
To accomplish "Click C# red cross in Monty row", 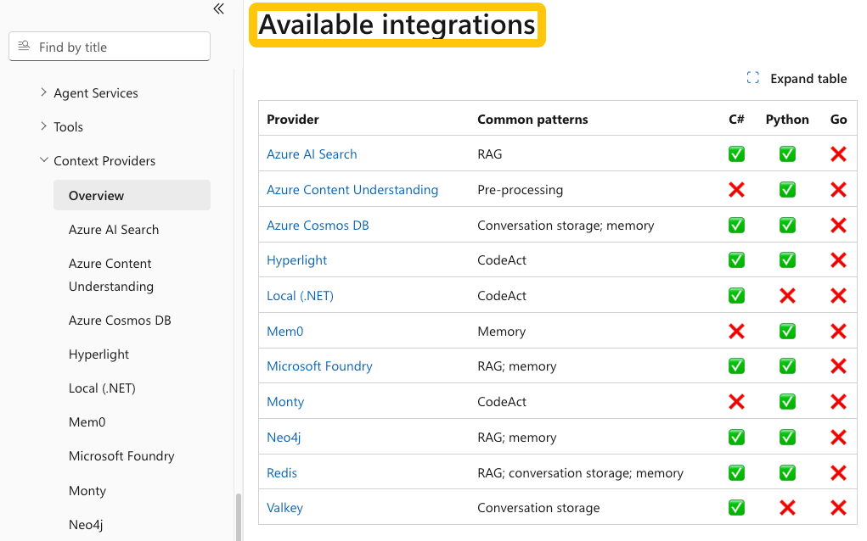I will [736, 402].
